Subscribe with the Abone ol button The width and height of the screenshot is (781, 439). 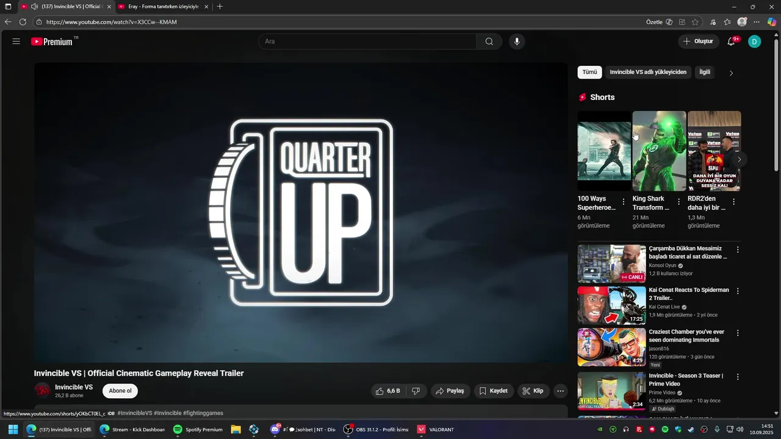(x=120, y=391)
